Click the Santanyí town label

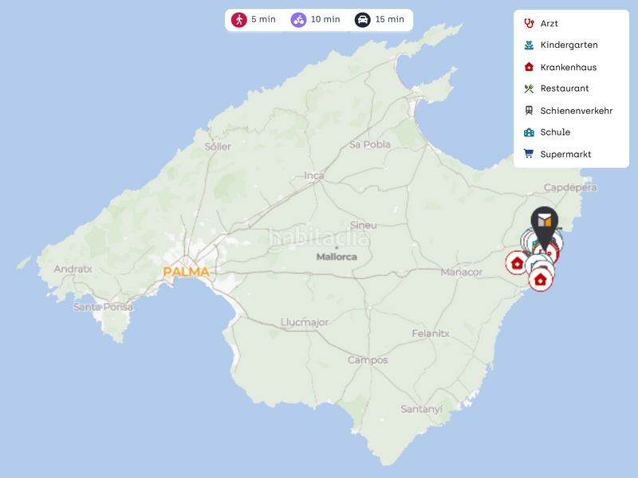click(421, 409)
